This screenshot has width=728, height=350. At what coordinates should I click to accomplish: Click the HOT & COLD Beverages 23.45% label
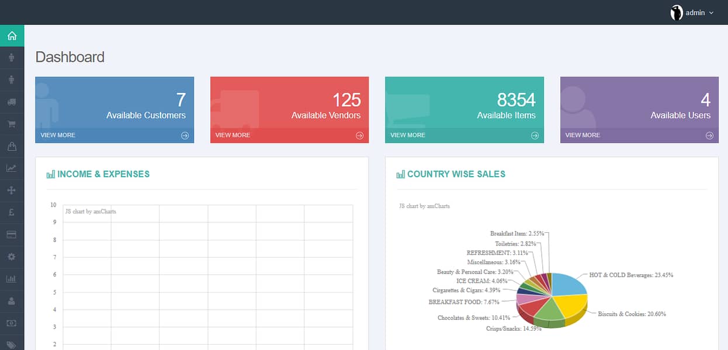coord(631,275)
